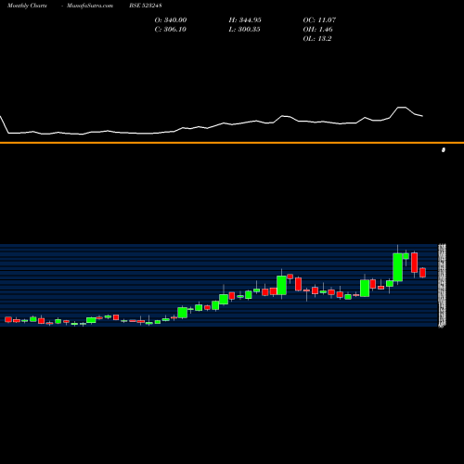Select the close value 'C: 306.10'

[171, 30]
